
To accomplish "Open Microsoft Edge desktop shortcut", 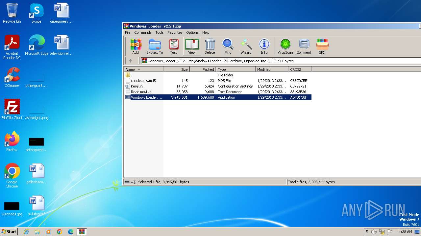I will click(x=37, y=45).
